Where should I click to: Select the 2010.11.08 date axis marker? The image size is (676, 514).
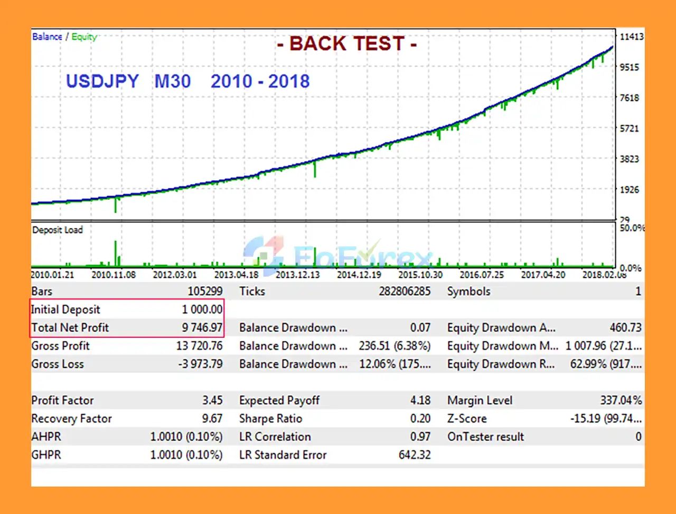114,275
